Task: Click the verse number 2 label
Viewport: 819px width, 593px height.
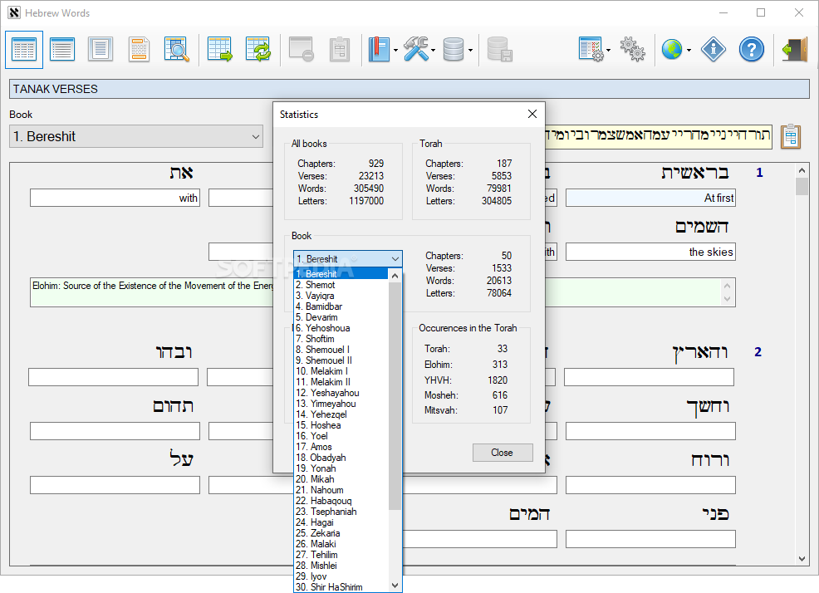Action: click(x=758, y=352)
